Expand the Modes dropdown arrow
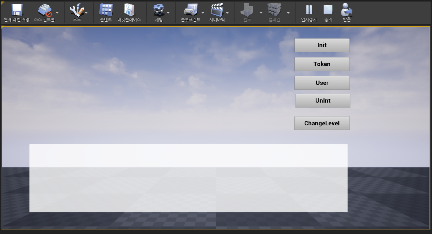 coord(87,13)
